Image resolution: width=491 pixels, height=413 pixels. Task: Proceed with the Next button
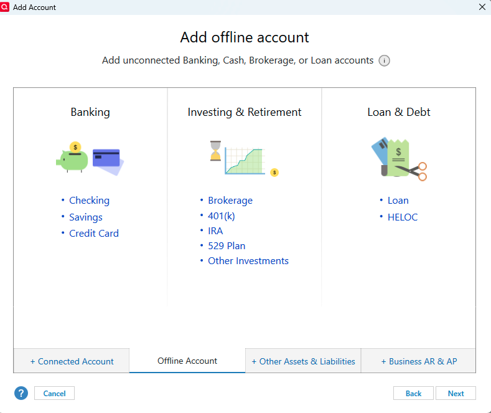pyautogui.click(x=456, y=393)
